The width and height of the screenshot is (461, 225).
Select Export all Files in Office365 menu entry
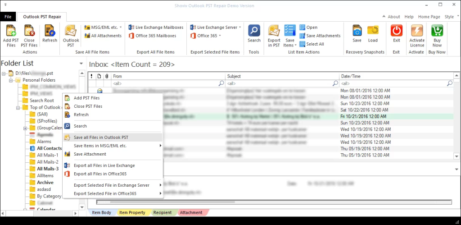[100, 174]
